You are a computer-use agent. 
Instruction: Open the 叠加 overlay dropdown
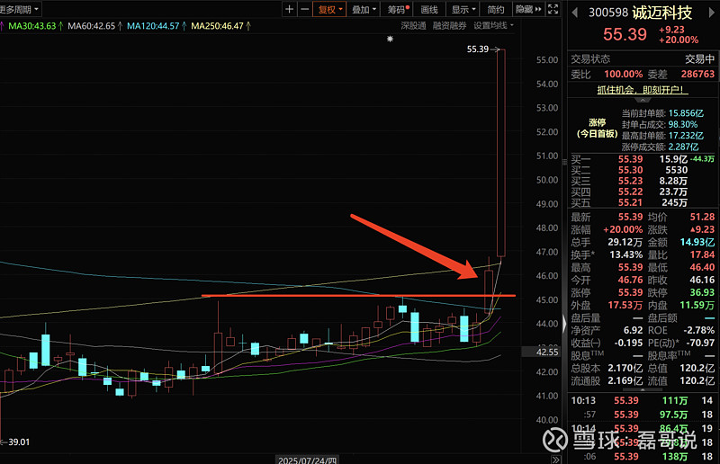[x=364, y=9]
